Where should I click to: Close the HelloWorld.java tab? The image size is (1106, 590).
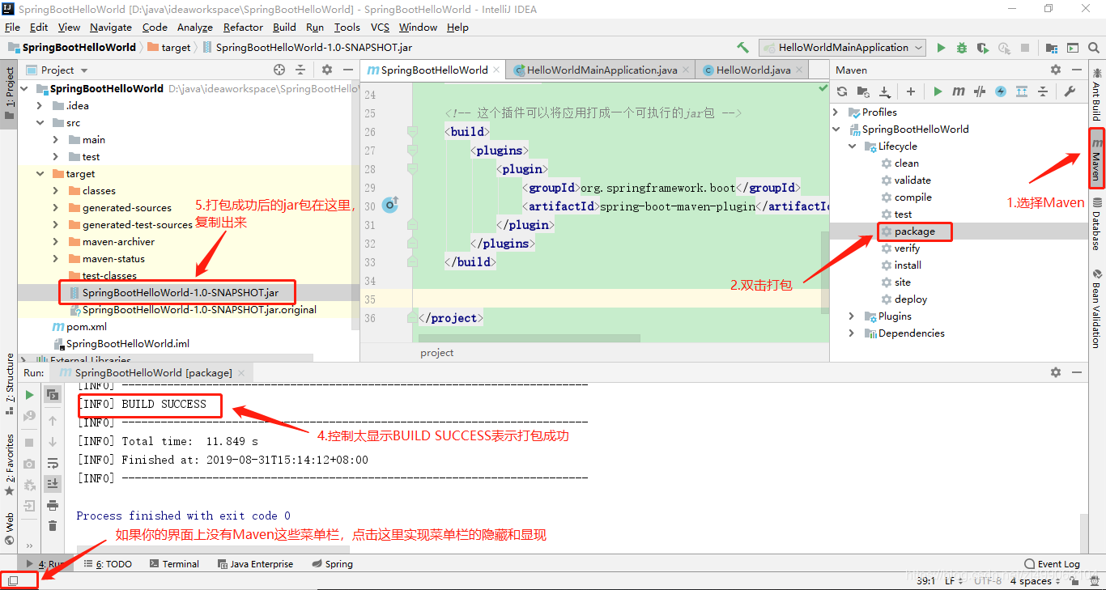point(801,70)
